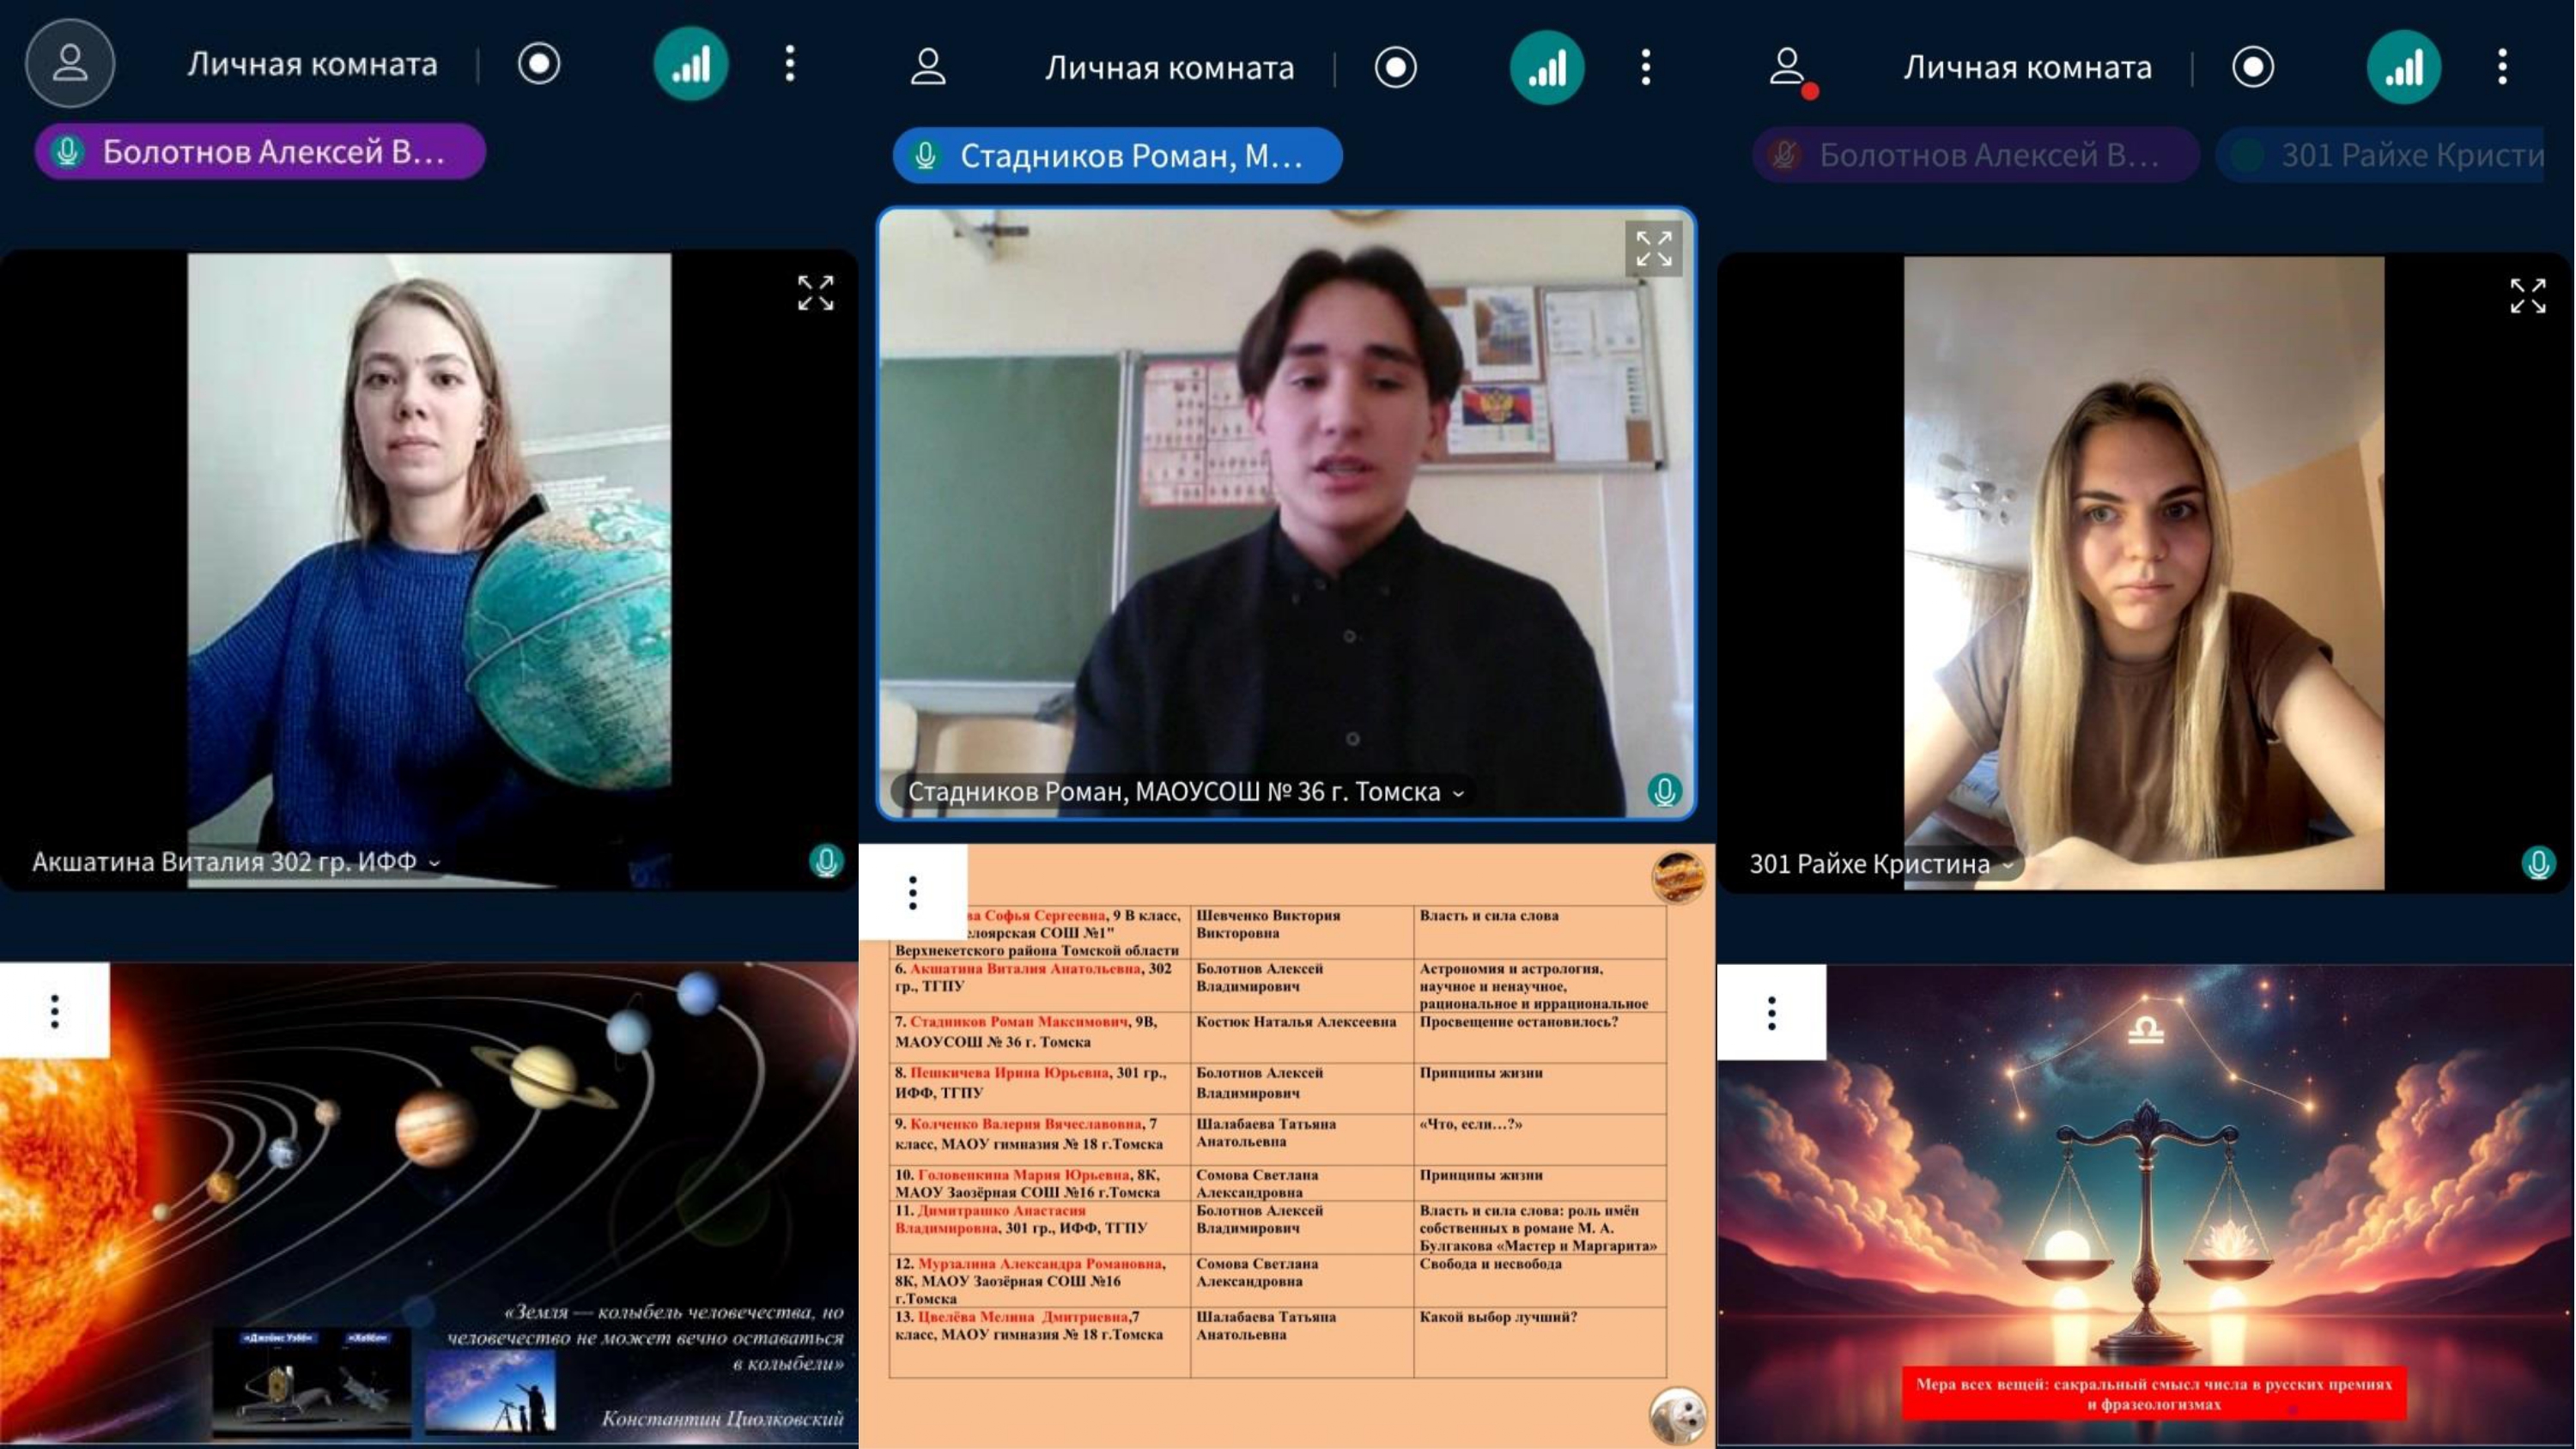2576x1449 pixels.
Task: Expand Стадников Роман video to fullscreen
Action: 1654,248
